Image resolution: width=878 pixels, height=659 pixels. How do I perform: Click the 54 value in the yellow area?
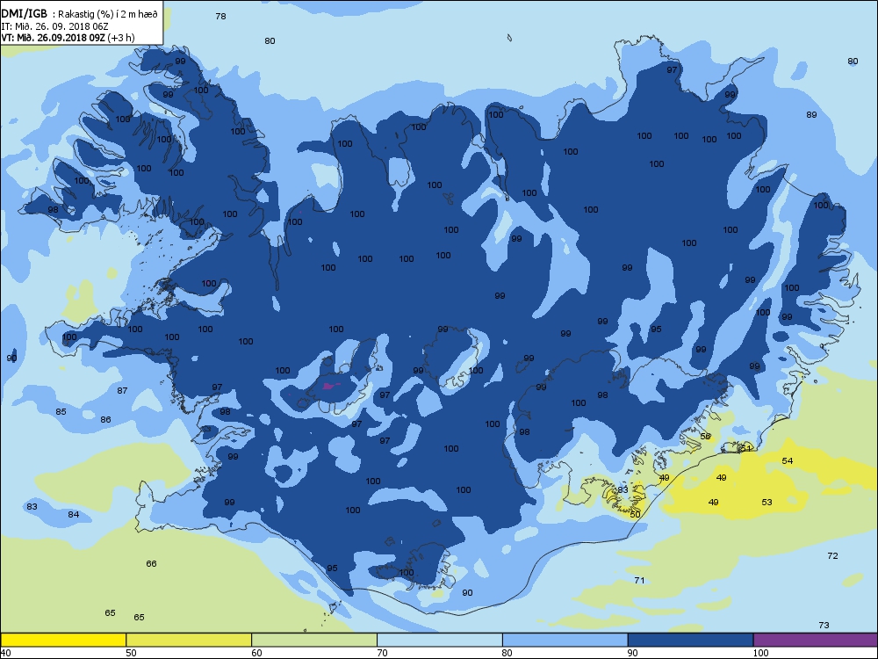pos(788,460)
